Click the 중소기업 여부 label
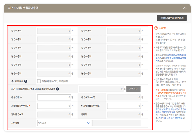The width and height of the screenshot is (193, 135). tap(17, 81)
